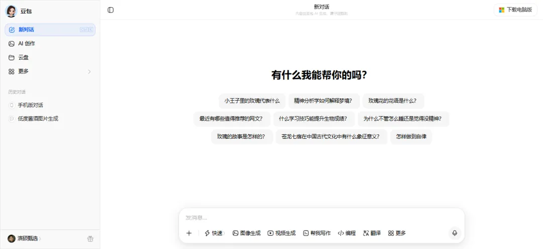This screenshot has height=249, width=543.
Task: Click the chat bubble icon beside 低度酱酒图片生成
Action: tap(12, 118)
